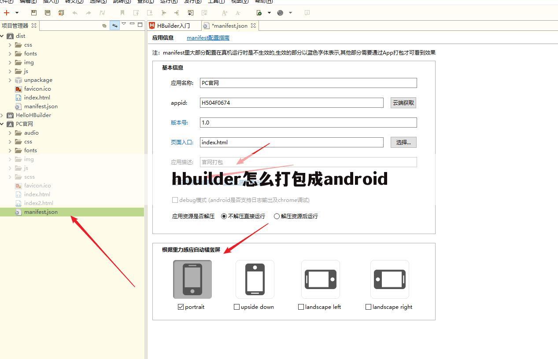The height and width of the screenshot is (359, 558).
Task: Select 解压资源后运行 radio option
Action: [x=277, y=216]
